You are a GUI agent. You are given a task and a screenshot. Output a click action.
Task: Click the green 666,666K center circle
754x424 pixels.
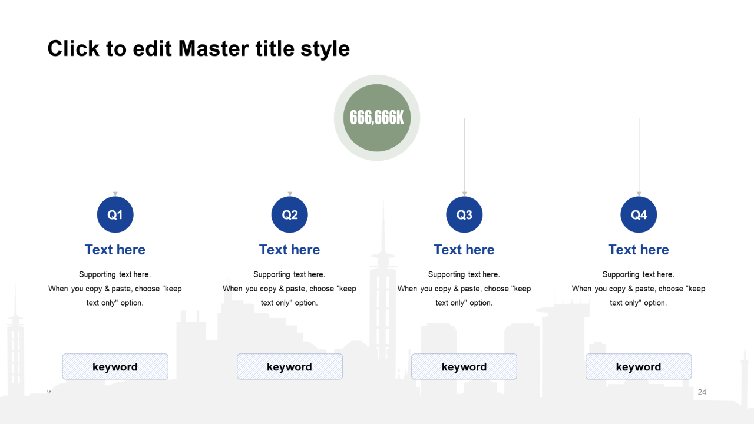377,118
